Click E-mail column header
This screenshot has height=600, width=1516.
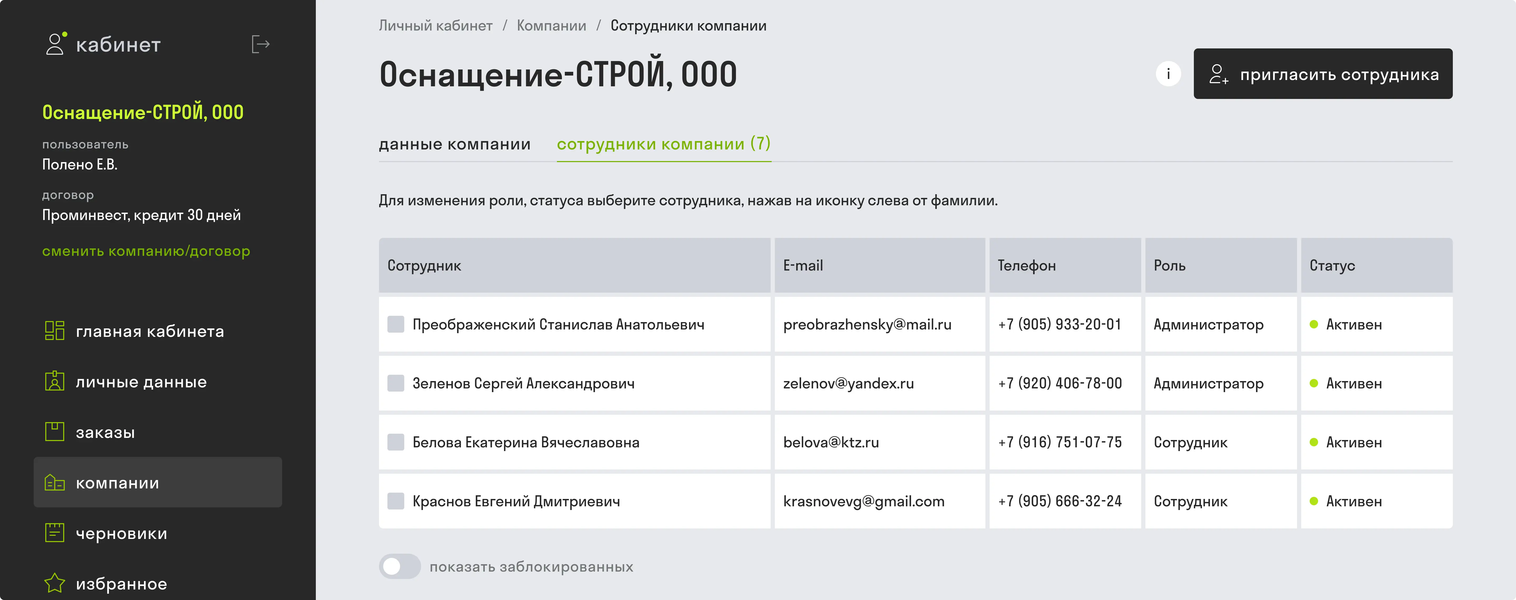coord(879,265)
